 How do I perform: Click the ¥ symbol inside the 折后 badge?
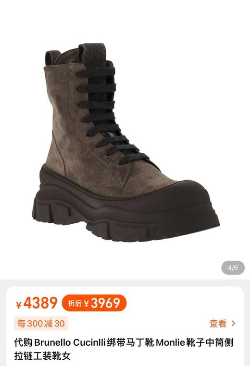coord(87,303)
